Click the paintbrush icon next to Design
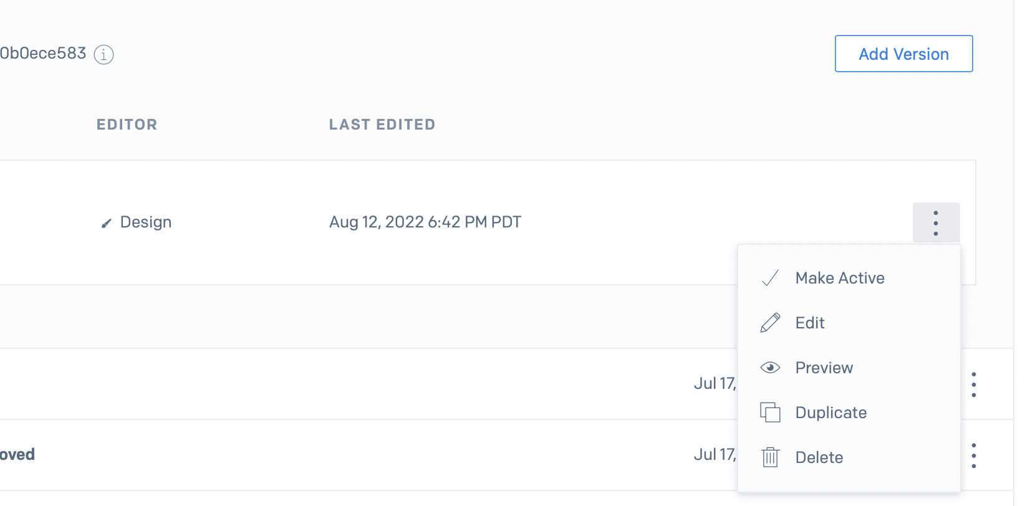This screenshot has width=1025, height=506. (x=107, y=223)
